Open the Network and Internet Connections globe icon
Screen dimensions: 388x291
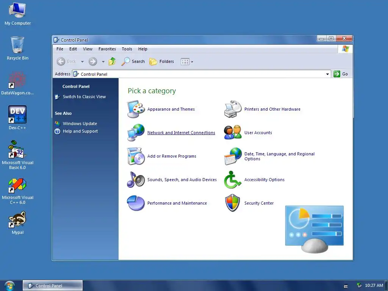click(136, 133)
